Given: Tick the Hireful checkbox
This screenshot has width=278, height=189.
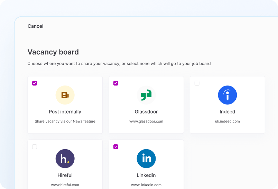Looking at the screenshot, I should (35, 147).
